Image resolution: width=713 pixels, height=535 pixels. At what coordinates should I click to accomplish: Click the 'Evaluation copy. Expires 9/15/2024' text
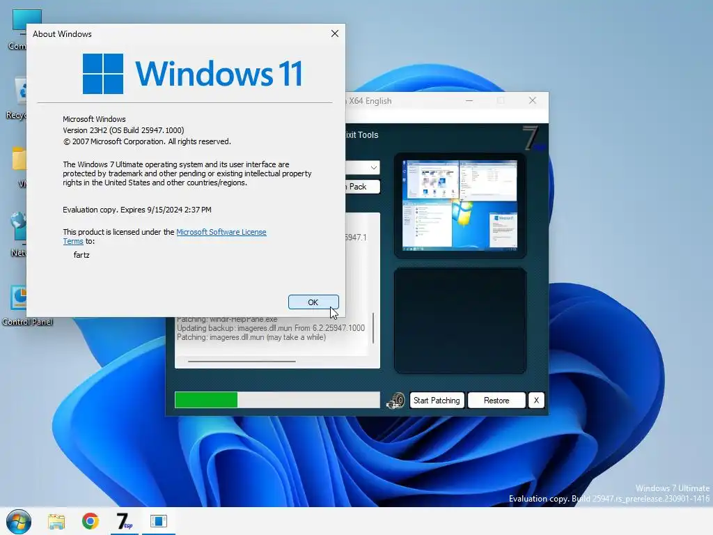tap(137, 210)
